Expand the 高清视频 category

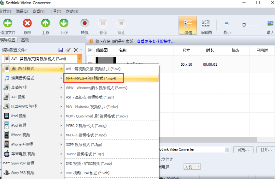[x=33, y=87]
